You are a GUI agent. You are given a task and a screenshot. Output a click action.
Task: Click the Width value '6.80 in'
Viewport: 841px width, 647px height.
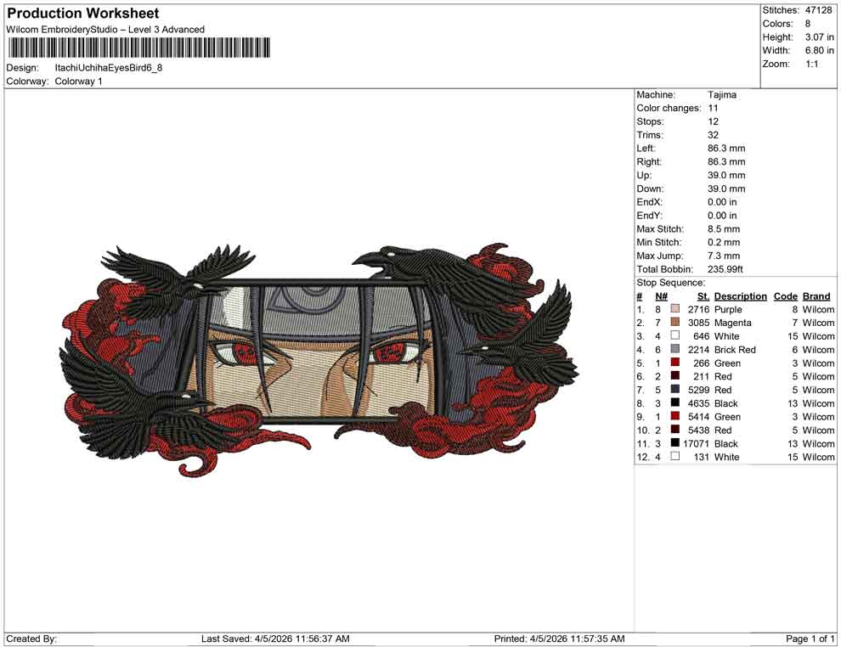[x=820, y=50]
